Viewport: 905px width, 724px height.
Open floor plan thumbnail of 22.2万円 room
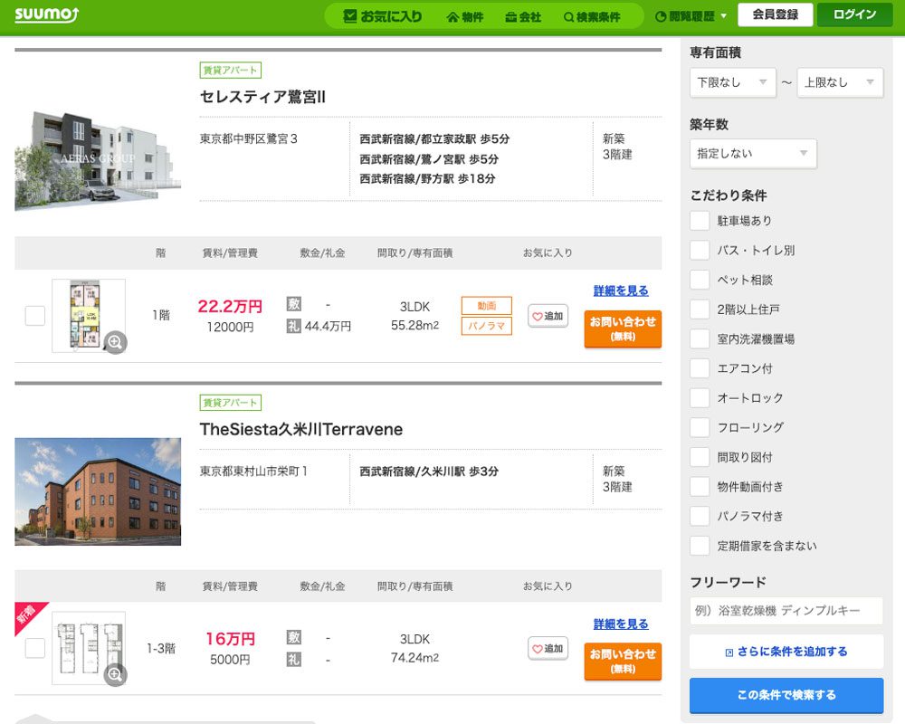coord(89,316)
